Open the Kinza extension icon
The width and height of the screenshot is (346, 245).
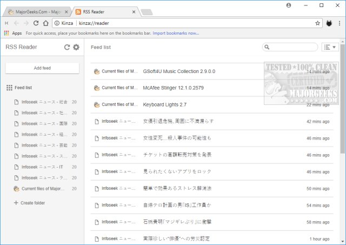pyautogui.click(x=329, y=23)
